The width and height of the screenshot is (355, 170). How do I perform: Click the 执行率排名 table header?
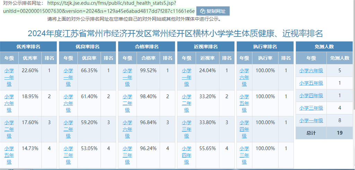265,47
